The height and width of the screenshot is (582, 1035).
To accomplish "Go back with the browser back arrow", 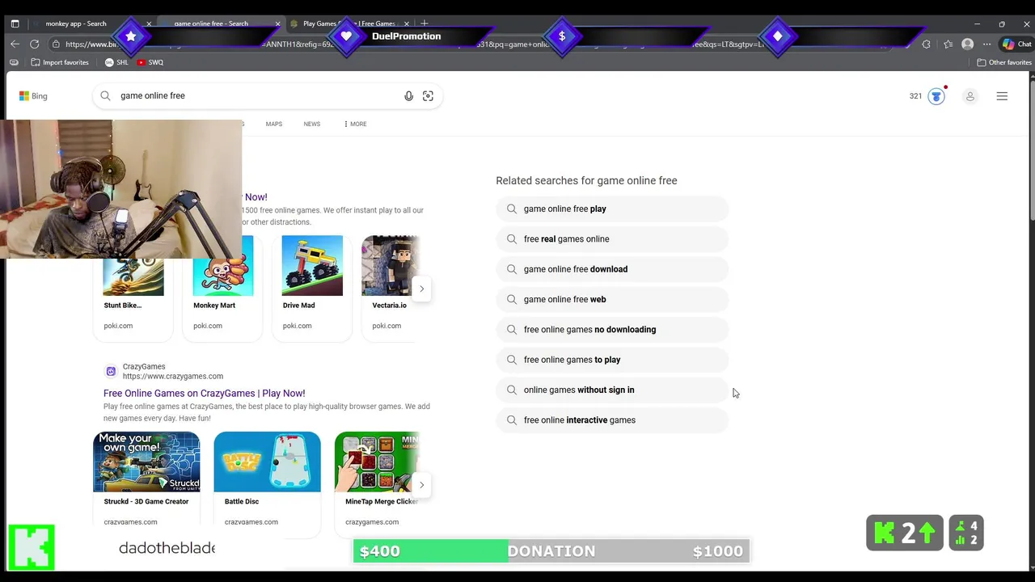I will click(14, 44).
